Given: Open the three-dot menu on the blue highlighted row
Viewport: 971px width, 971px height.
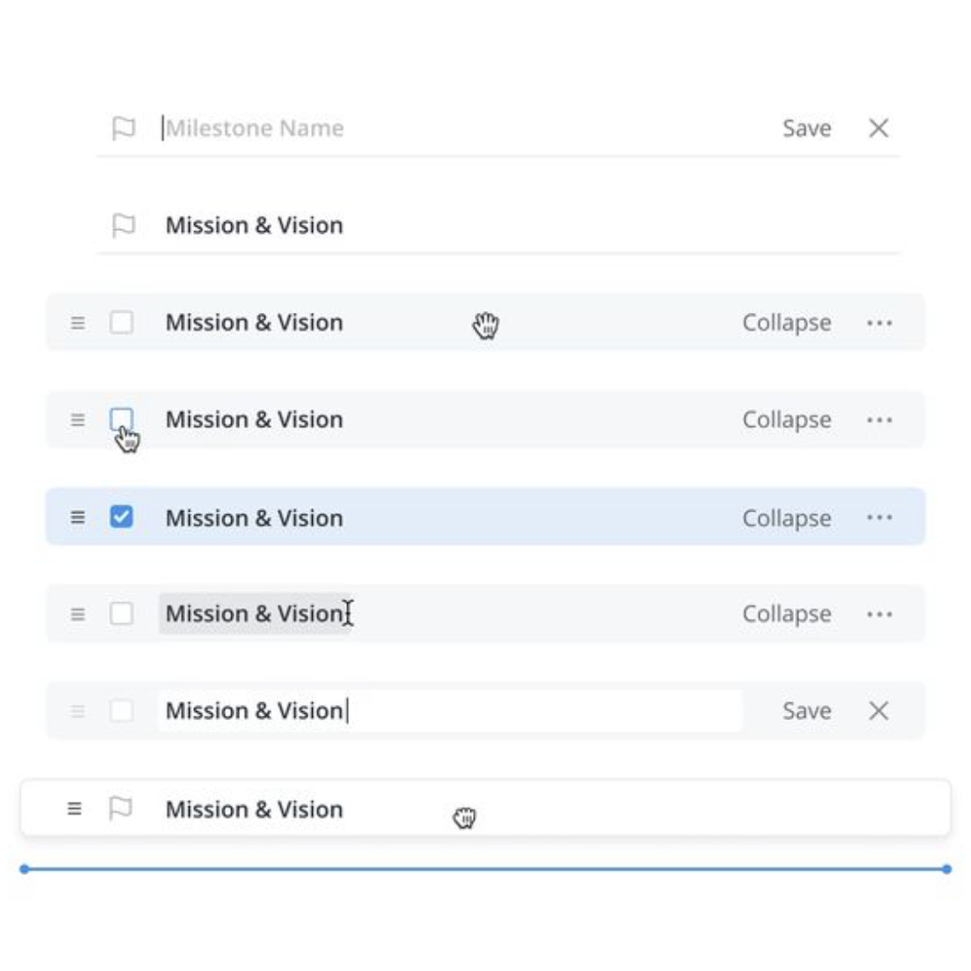Looking at the screenshot, I should tap(879, 517).
